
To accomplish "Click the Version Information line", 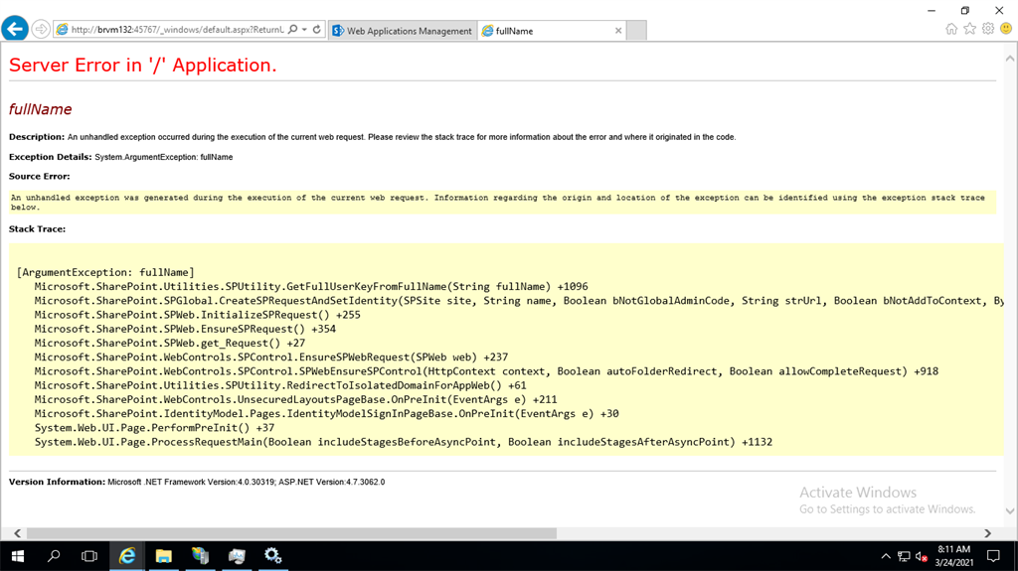I will tap(197, 482).
